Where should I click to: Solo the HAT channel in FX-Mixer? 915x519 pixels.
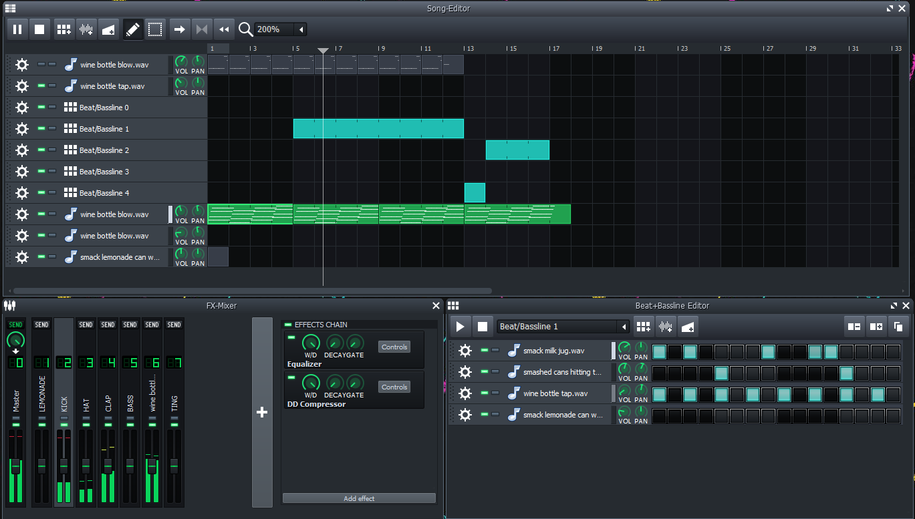tap(86, 418)
